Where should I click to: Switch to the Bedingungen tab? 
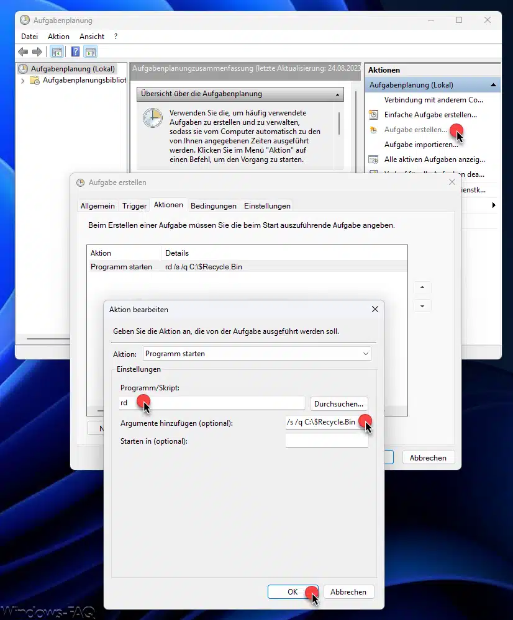click(214, 205)
